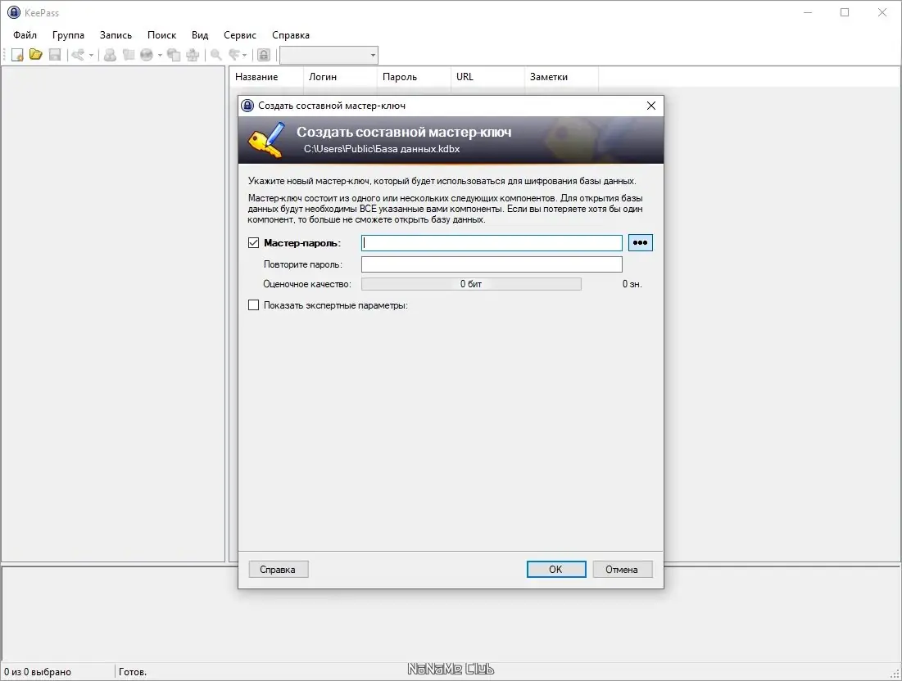Image resolution: width=902 pixels, height=681 pixels.
Task: Click the lock icon in dialog title bar
Action: pos(247,106)
